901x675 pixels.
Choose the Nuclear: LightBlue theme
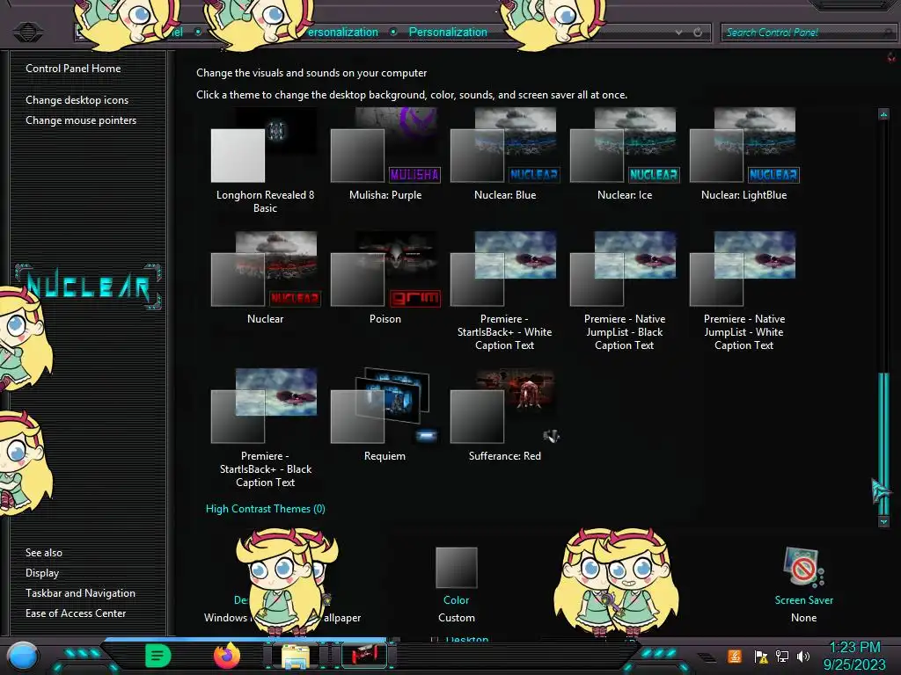pos(744,155)
